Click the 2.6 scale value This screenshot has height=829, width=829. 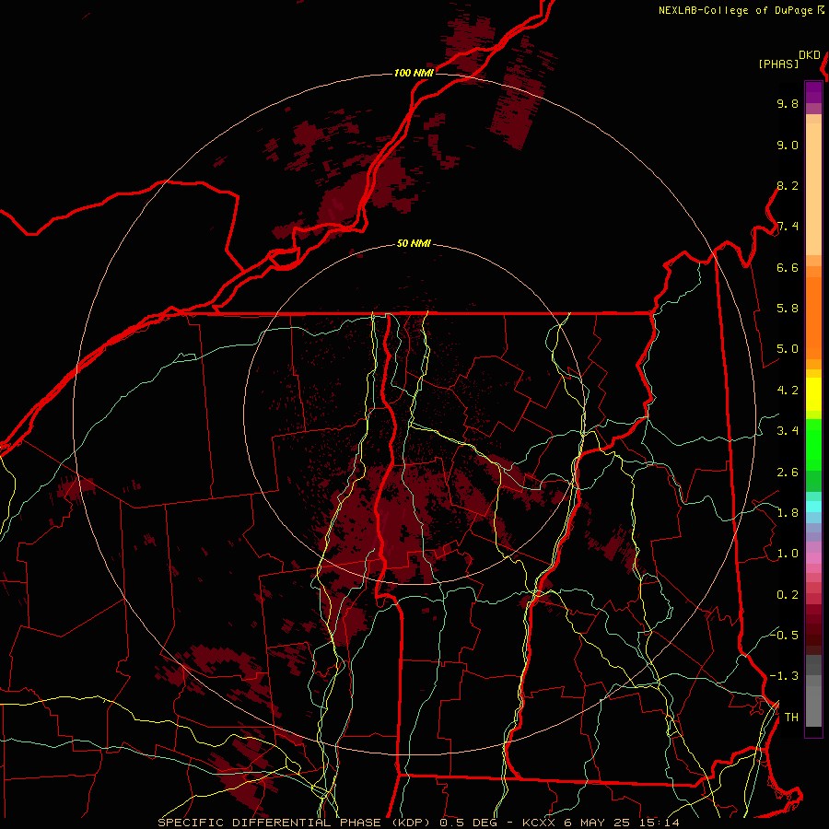[788, 473]
